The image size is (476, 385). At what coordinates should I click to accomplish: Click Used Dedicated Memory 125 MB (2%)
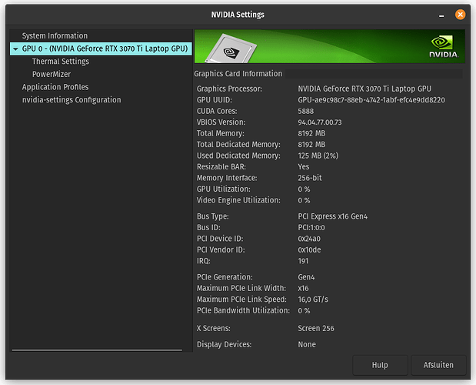[x=318, y=156]
